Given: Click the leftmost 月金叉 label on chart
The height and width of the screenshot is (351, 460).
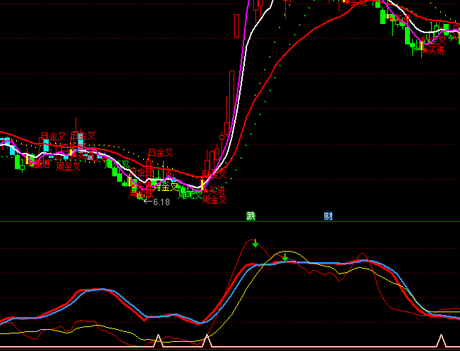Looking at the screenshot, I should 53,136.
